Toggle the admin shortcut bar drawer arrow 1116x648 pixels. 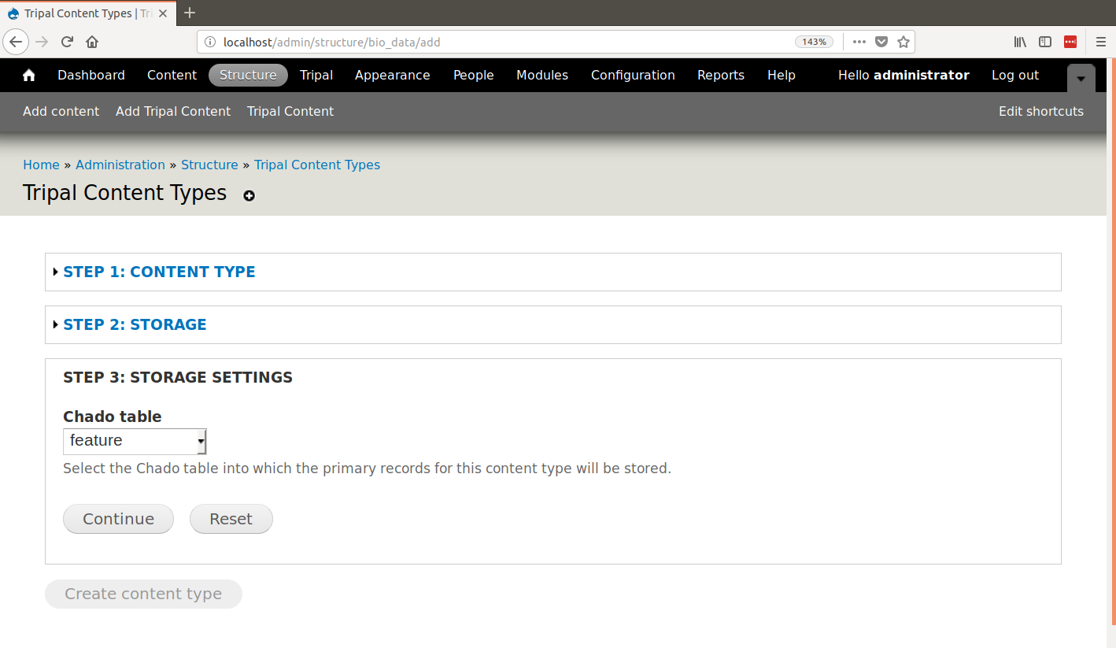coord(1081,78)
